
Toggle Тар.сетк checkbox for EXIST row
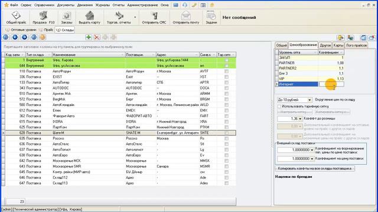[226, 77]
